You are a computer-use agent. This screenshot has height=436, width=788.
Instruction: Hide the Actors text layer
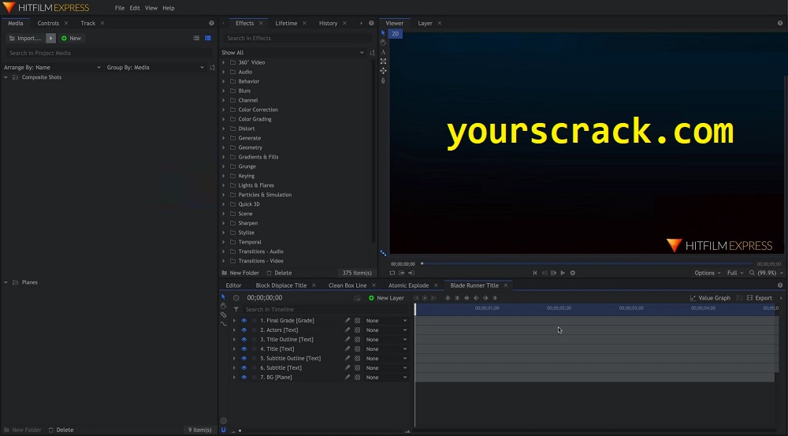tap(243, 330)
